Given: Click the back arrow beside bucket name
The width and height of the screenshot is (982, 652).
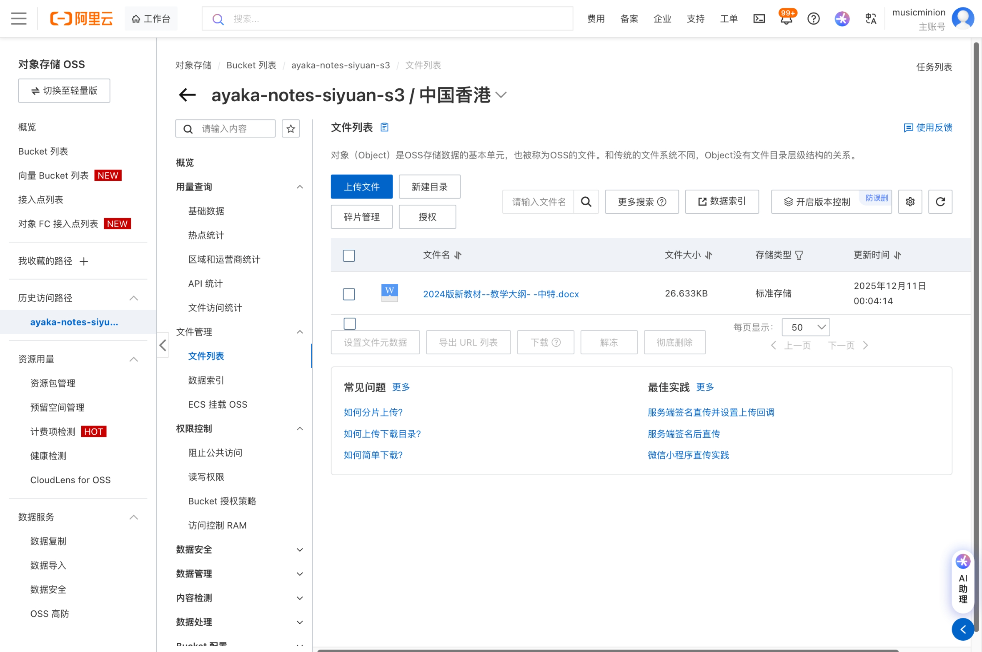Looking at the screenshot, I should point(187,95).
